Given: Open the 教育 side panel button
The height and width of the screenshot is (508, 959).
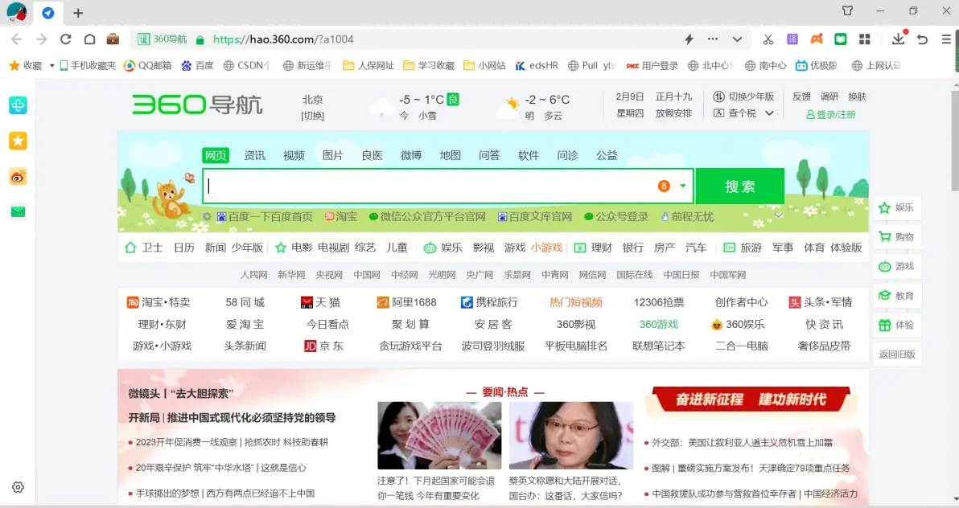Looking at the screenshot, I should [x=896, y=295].
